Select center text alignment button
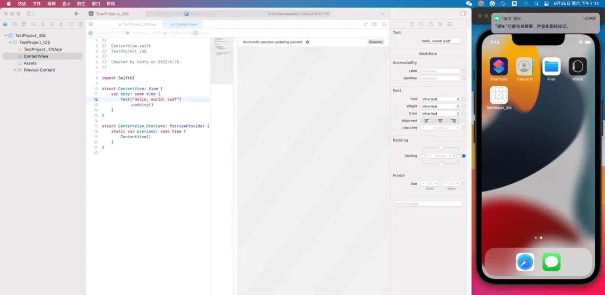Viewport: 605px width, 295px height. coord(440,121)
